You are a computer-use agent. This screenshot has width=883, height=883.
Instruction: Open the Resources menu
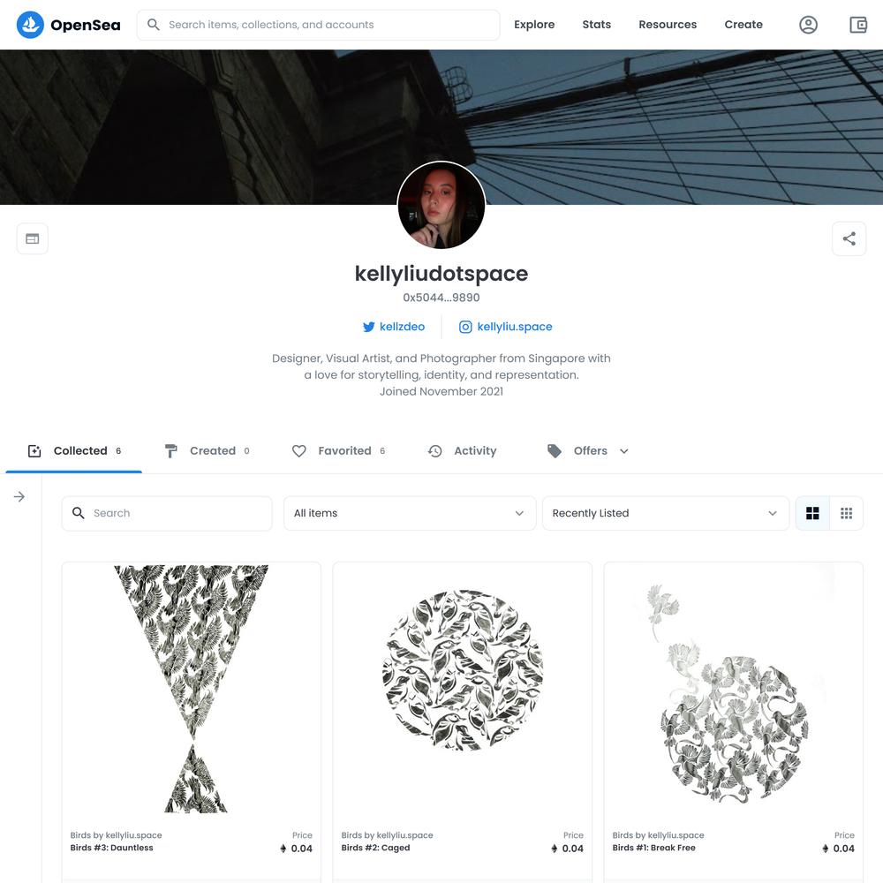pyautogui.click(x=668, y=25)
